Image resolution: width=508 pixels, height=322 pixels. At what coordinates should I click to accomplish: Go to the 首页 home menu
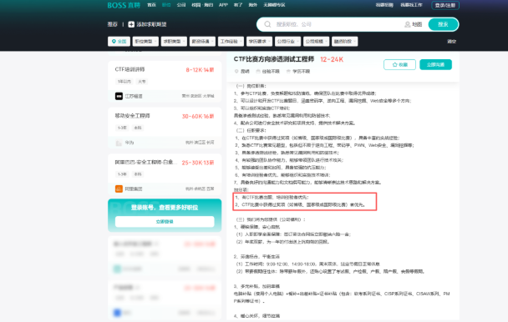[151, 5]
